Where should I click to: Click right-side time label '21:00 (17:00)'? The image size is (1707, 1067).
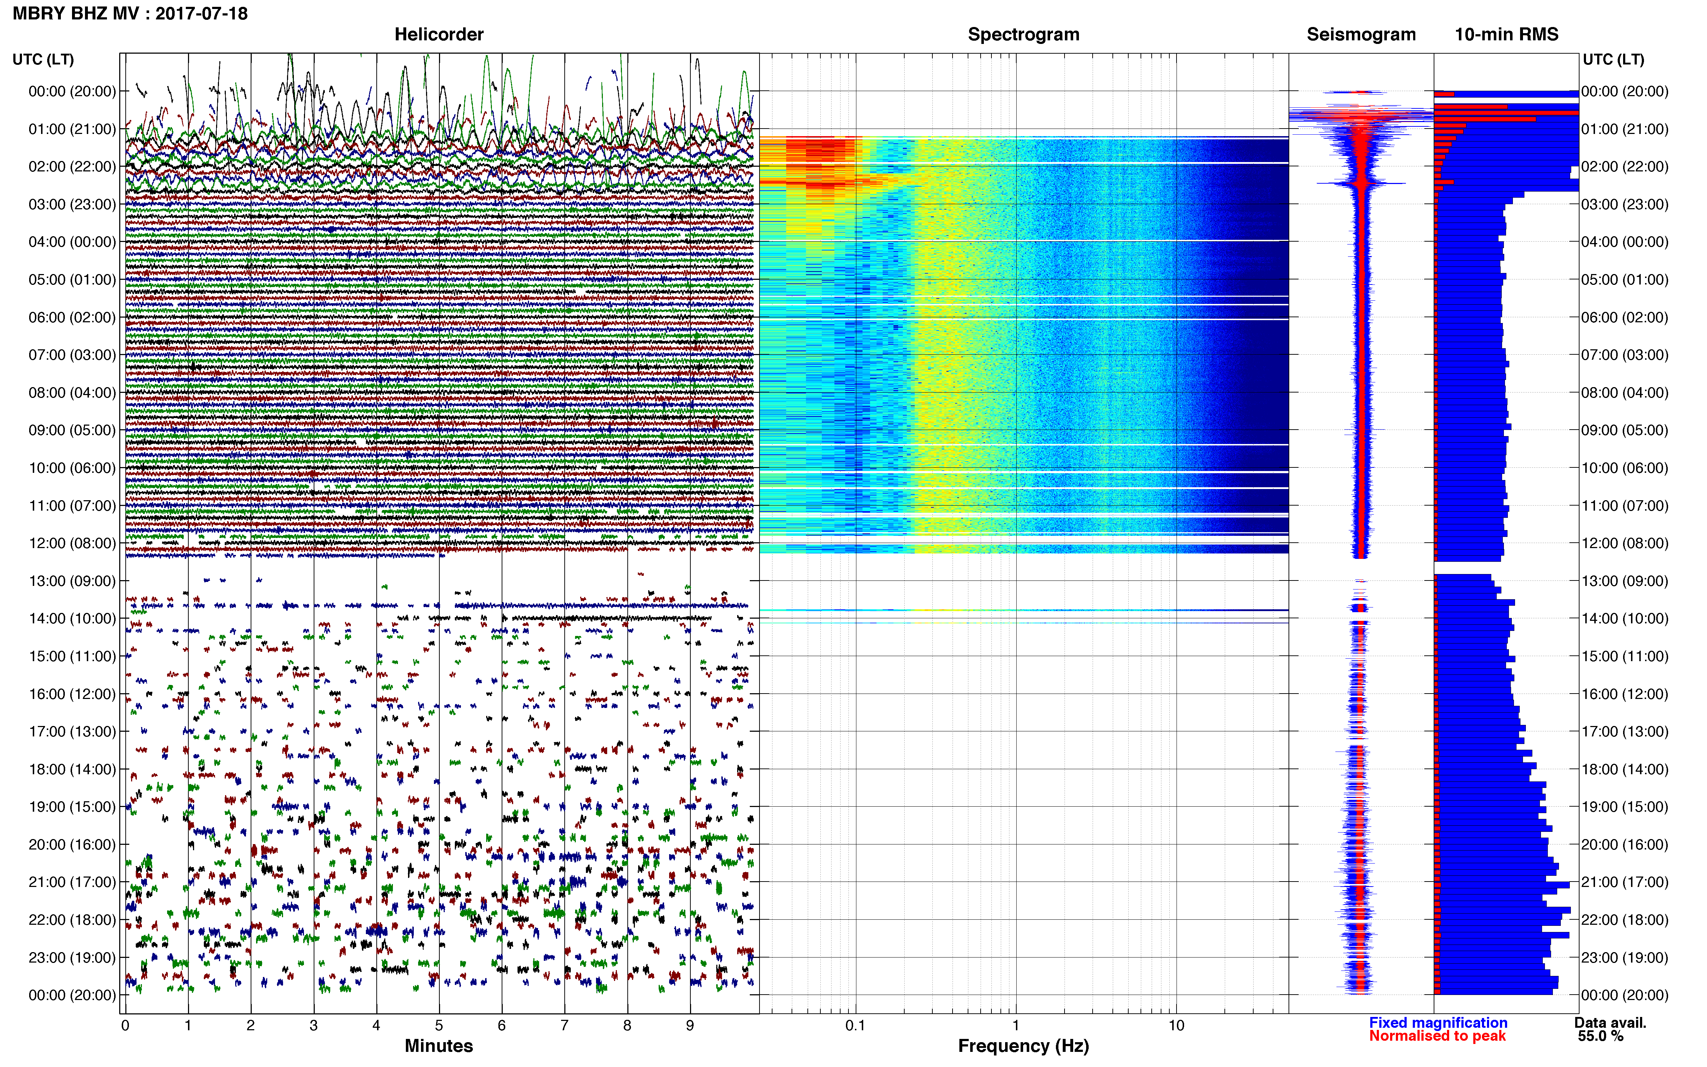[x=1625, y=882]
